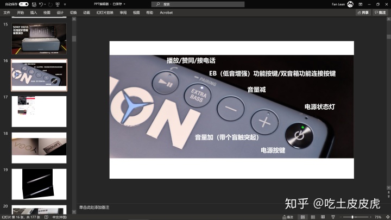Screen dimensions: 391x220
Task: Click the Undo arrow icon
Action: pos(41,4)
